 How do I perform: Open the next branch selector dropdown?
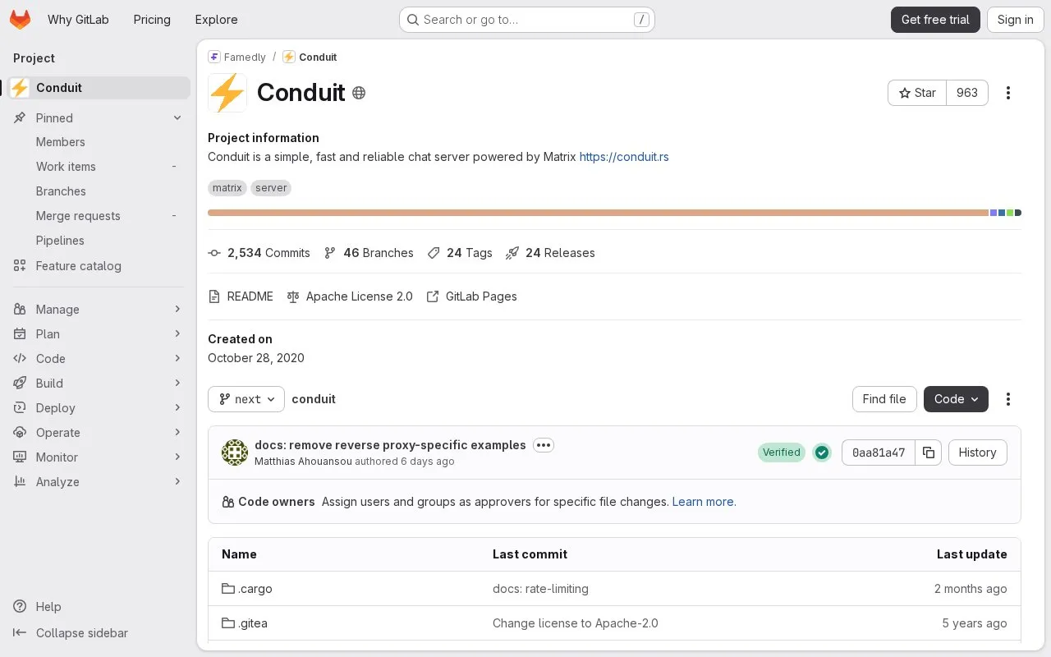pyautogui.click(x=246, y=399)
